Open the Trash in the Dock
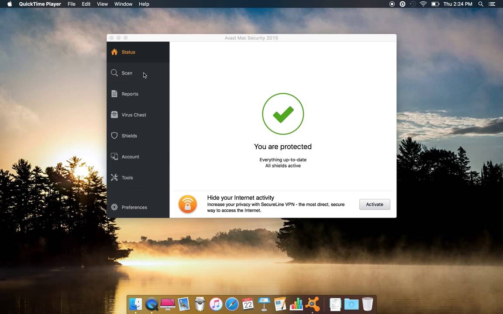This screenshot has width=503, height=314. click(x=368, y=304)
